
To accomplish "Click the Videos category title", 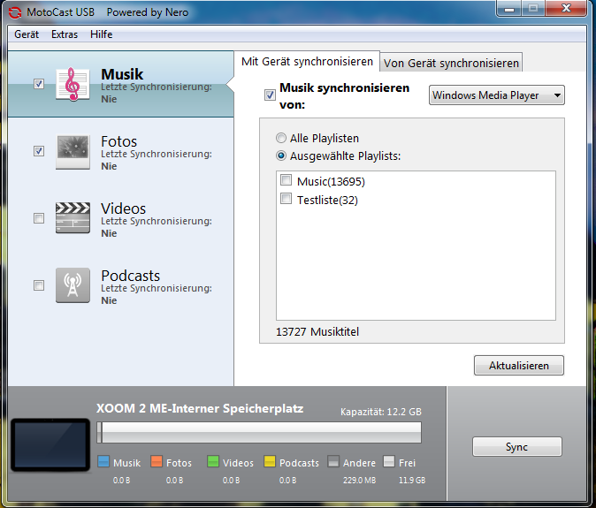I will [124, 209].
